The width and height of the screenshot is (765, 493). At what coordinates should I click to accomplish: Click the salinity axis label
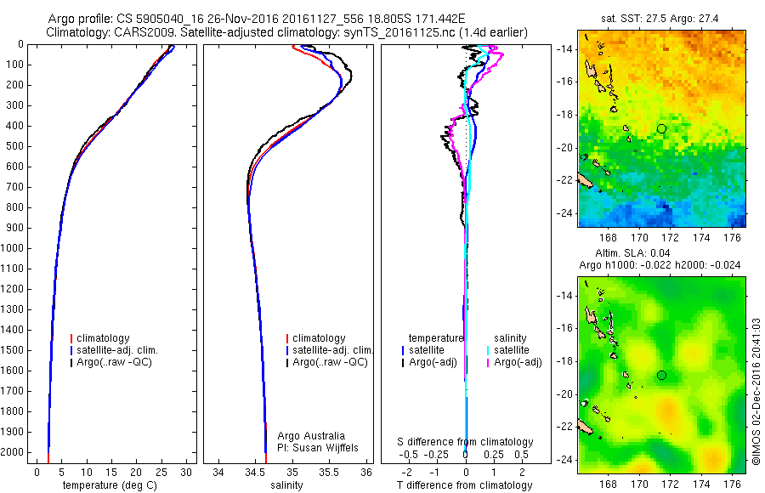286,485
